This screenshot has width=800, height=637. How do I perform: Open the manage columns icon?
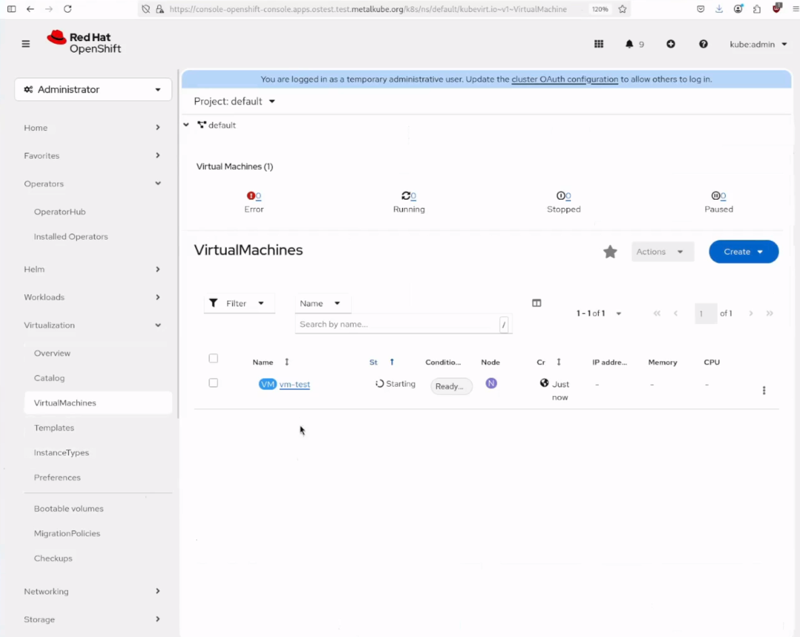[x=537, y=303]
